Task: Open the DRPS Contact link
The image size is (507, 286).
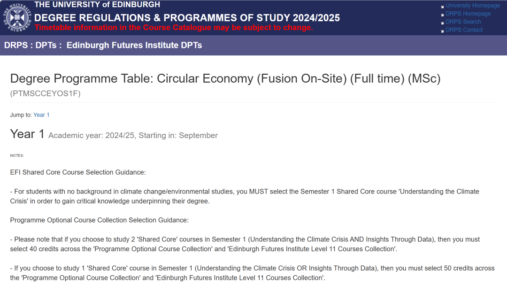Action: tap(464, 30)
